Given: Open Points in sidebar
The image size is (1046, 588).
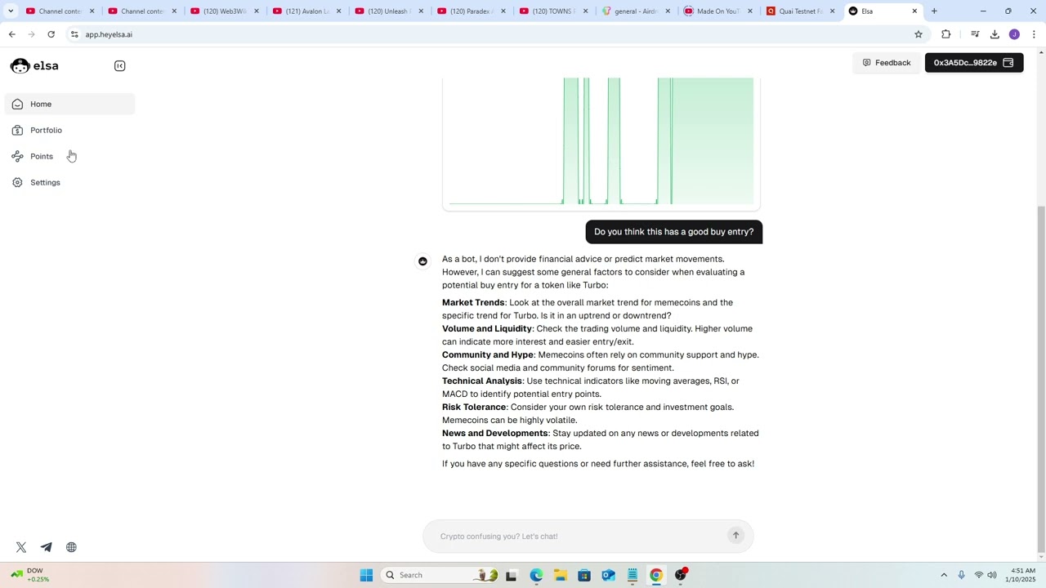Looking at the screenshot, I should click(x=69, y=156).
